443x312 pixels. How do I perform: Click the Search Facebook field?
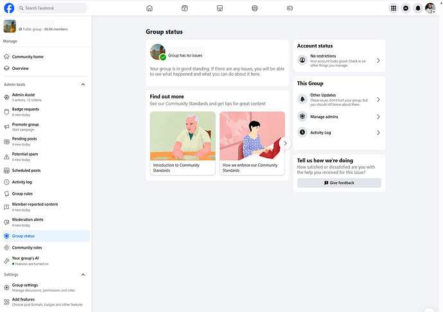(x=53, y=8)
